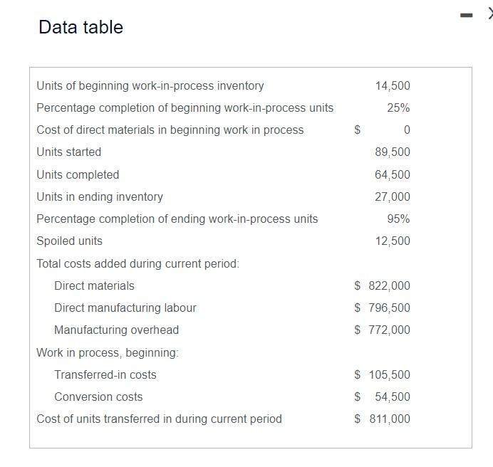
Task: Click the Total costs added heading
Action: [137, 263]
